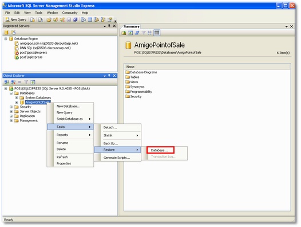Choose Delete from context menu

[70, 149]
